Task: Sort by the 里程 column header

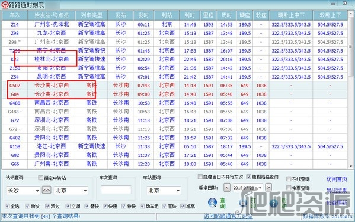Action: (208, 15)
